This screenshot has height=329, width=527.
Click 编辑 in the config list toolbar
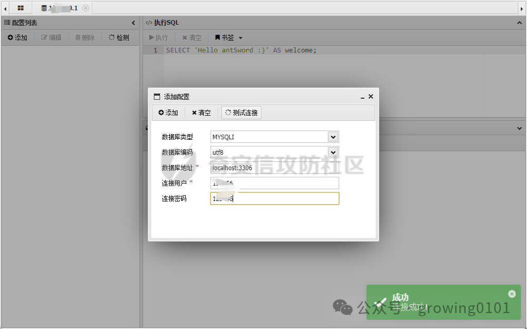[x=51, y=38]
